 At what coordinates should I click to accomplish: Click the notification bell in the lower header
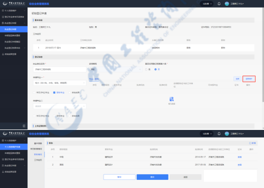point(219,134)
